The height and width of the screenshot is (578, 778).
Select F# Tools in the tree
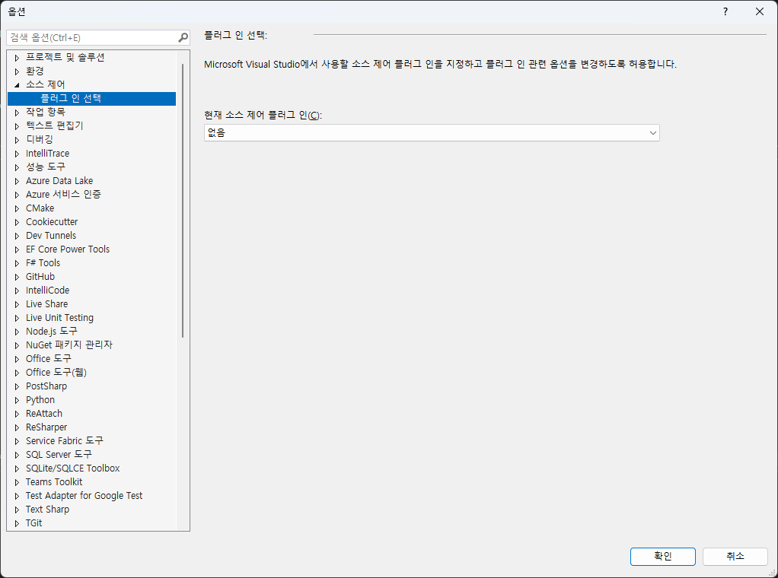pyautogui.click(x=43, y=262)
